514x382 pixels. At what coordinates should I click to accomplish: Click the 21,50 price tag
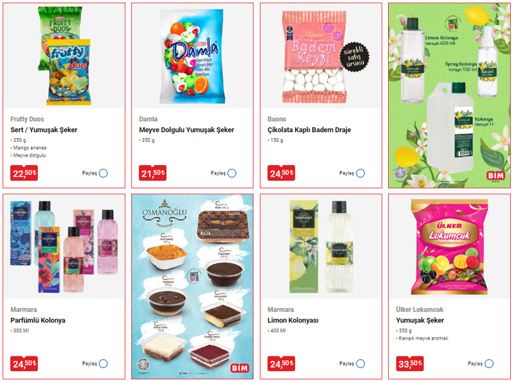tap(152, 173)
